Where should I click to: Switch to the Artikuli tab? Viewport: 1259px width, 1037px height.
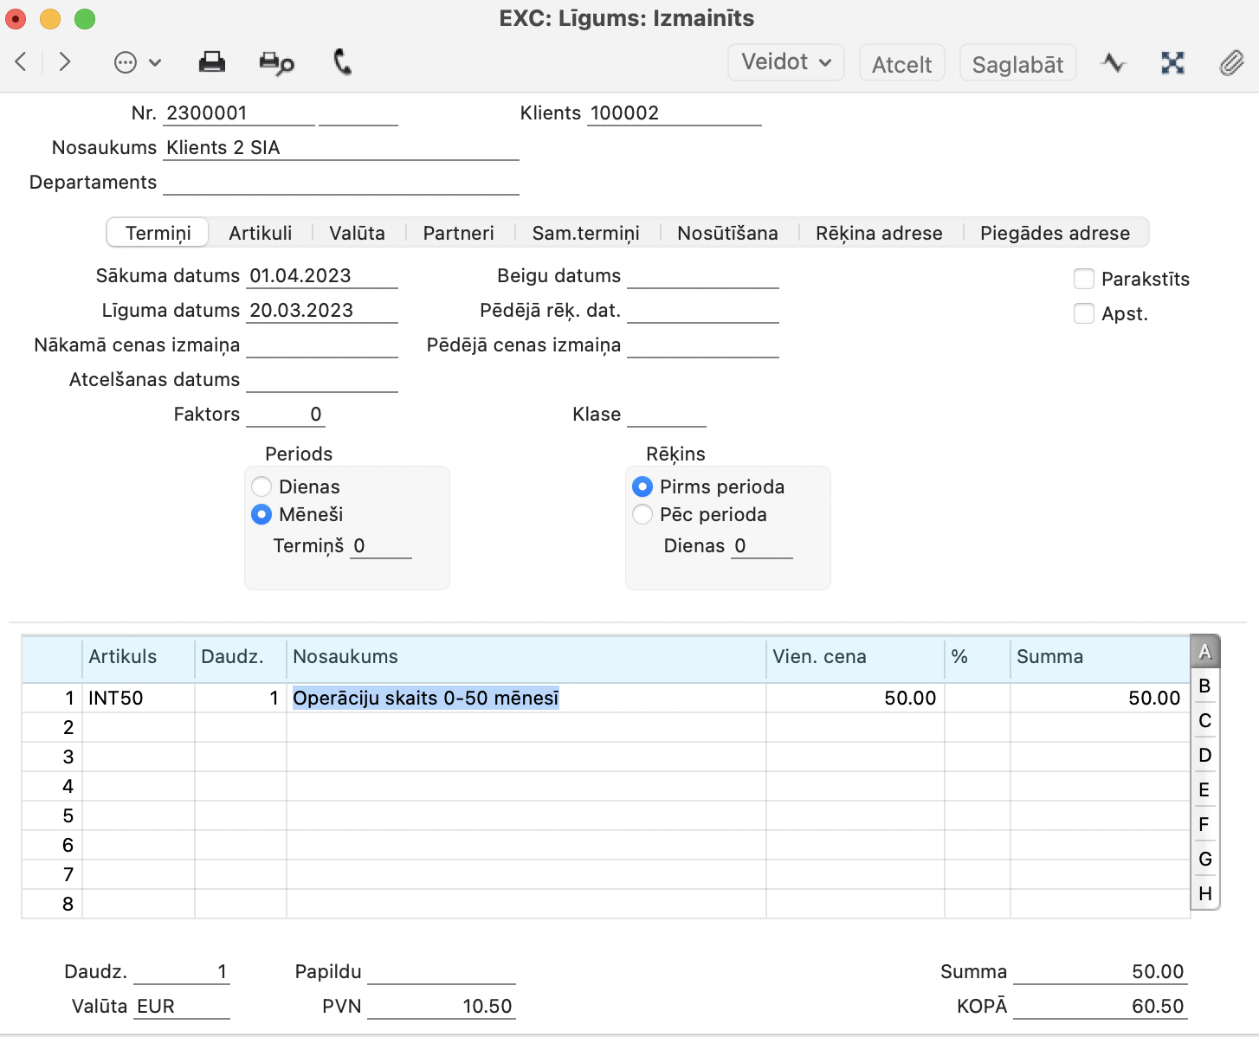coord(260,233)
